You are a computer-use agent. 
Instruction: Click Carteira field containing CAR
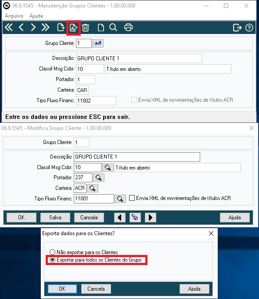tap(82, 90)
